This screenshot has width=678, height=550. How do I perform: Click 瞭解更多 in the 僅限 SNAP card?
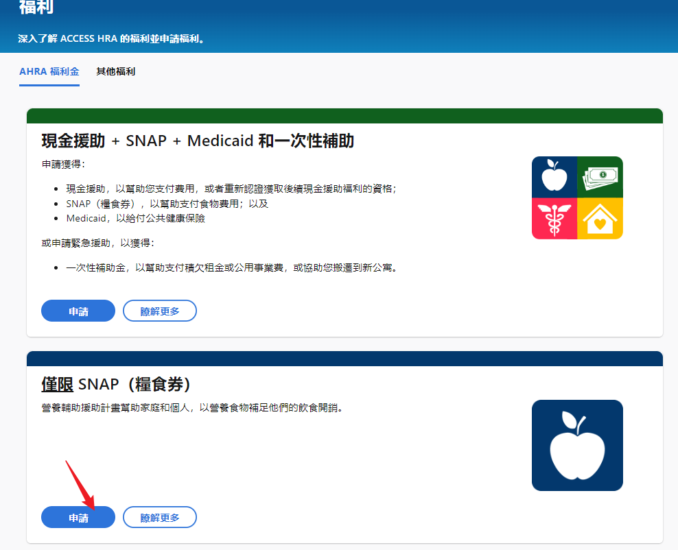160,518
